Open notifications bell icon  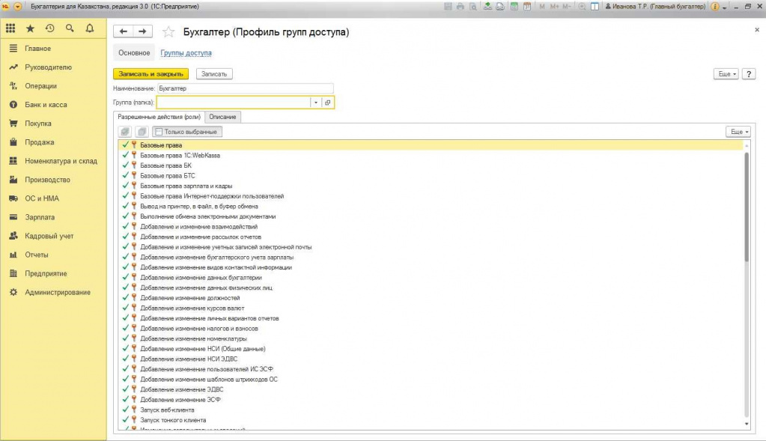[90, 28]
